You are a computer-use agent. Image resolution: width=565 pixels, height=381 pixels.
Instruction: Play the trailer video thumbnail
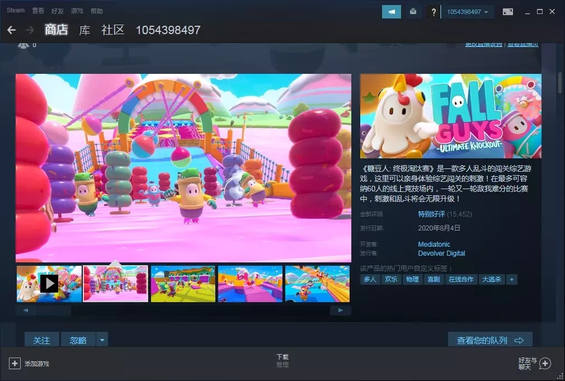click(49, 284)
